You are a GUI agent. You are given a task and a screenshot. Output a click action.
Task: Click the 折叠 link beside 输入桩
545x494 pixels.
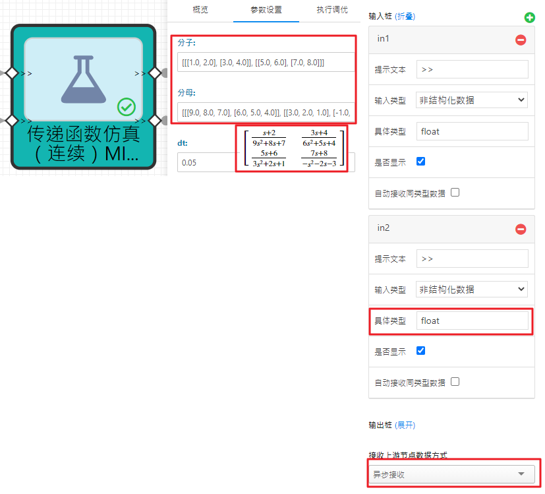405,16
